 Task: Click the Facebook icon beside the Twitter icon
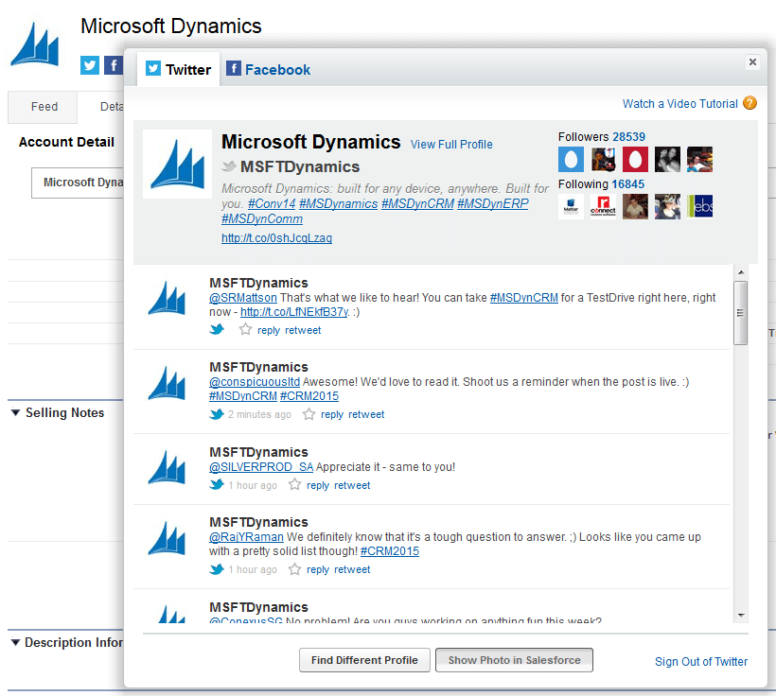114,65
